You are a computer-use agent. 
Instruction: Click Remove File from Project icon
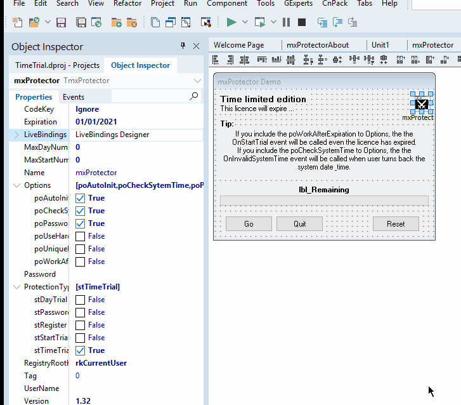click(132, 22)
